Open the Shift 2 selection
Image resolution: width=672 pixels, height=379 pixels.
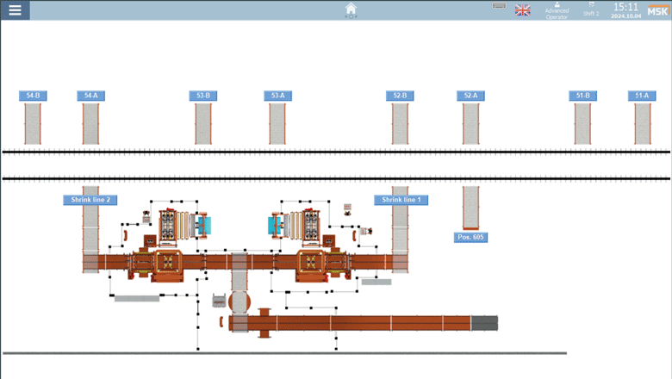pyautogui.click(x=591, y=10)
